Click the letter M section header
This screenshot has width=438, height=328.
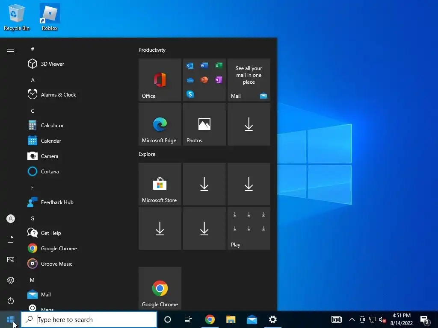coord(33,280)
